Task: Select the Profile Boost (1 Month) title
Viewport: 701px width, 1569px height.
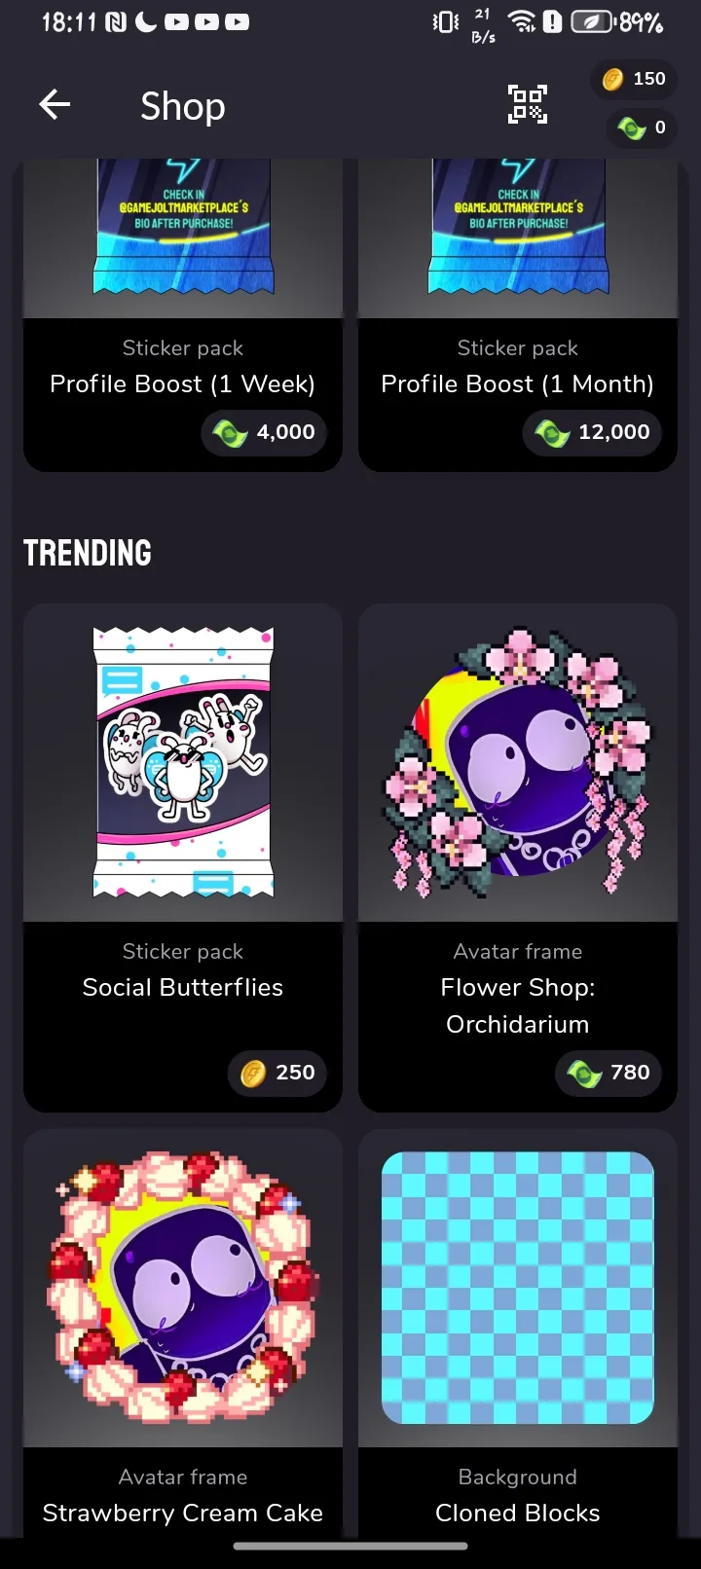Action: [x=518, y=384]
